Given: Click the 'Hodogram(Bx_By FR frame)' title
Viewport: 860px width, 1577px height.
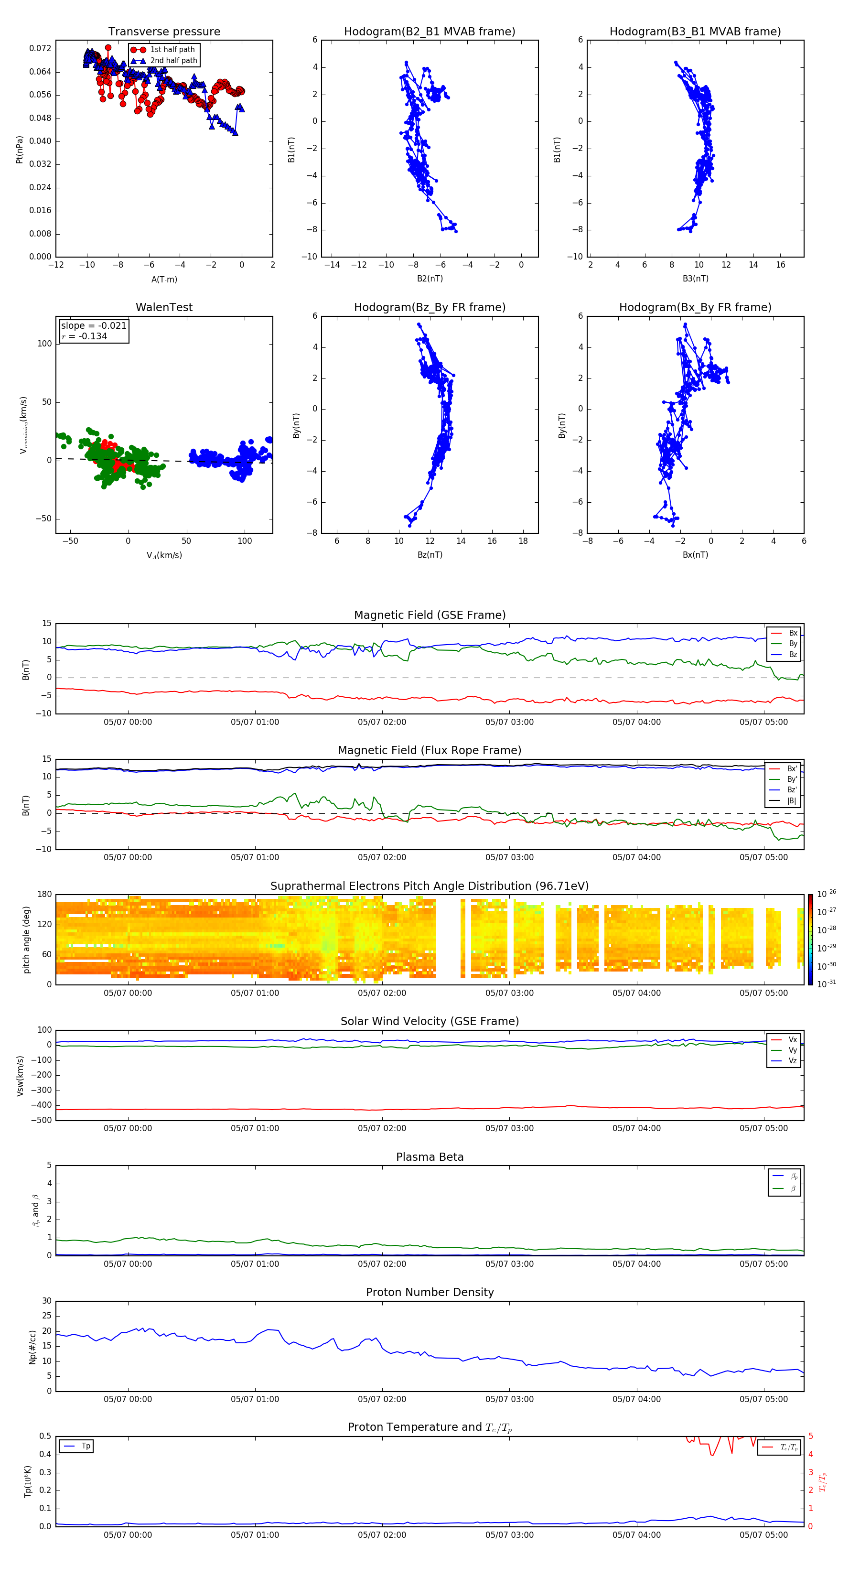Looking at the screenshot, I should tap(695, 307).
